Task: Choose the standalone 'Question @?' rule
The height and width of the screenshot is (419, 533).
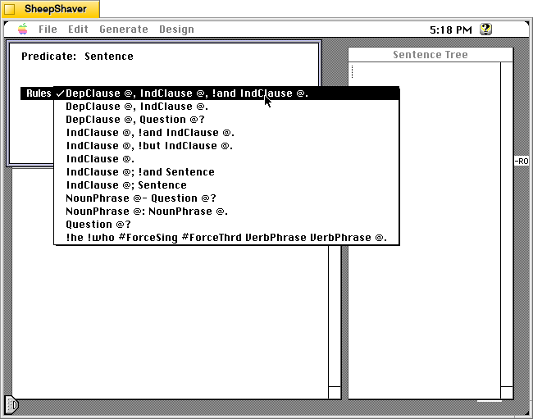Action: click(226, 225)
